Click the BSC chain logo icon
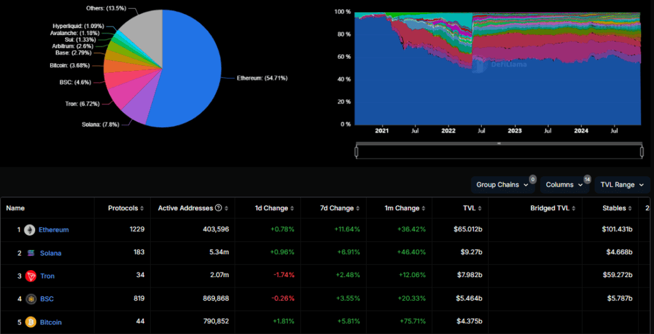 tap(30, 300)
